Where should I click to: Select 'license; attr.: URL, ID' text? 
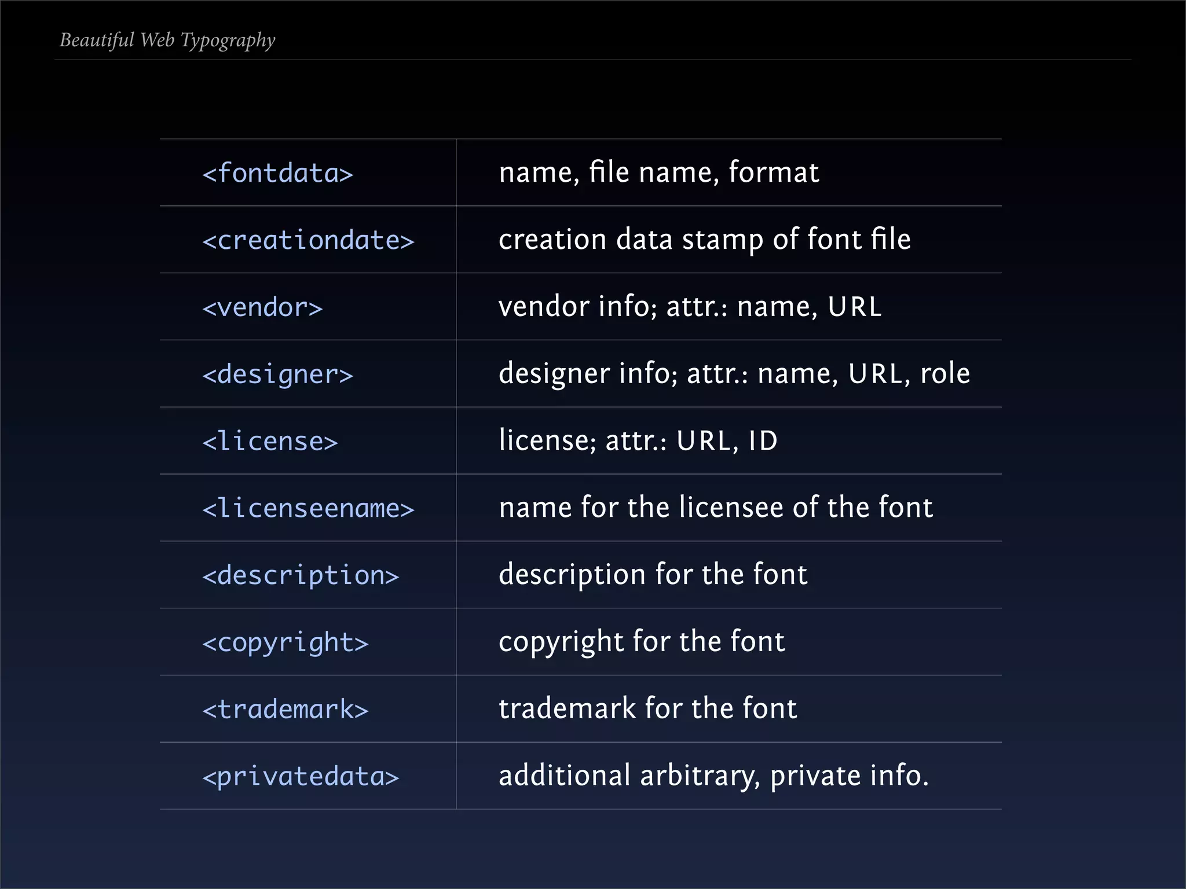pyautogui.click(x=638, y=441)
